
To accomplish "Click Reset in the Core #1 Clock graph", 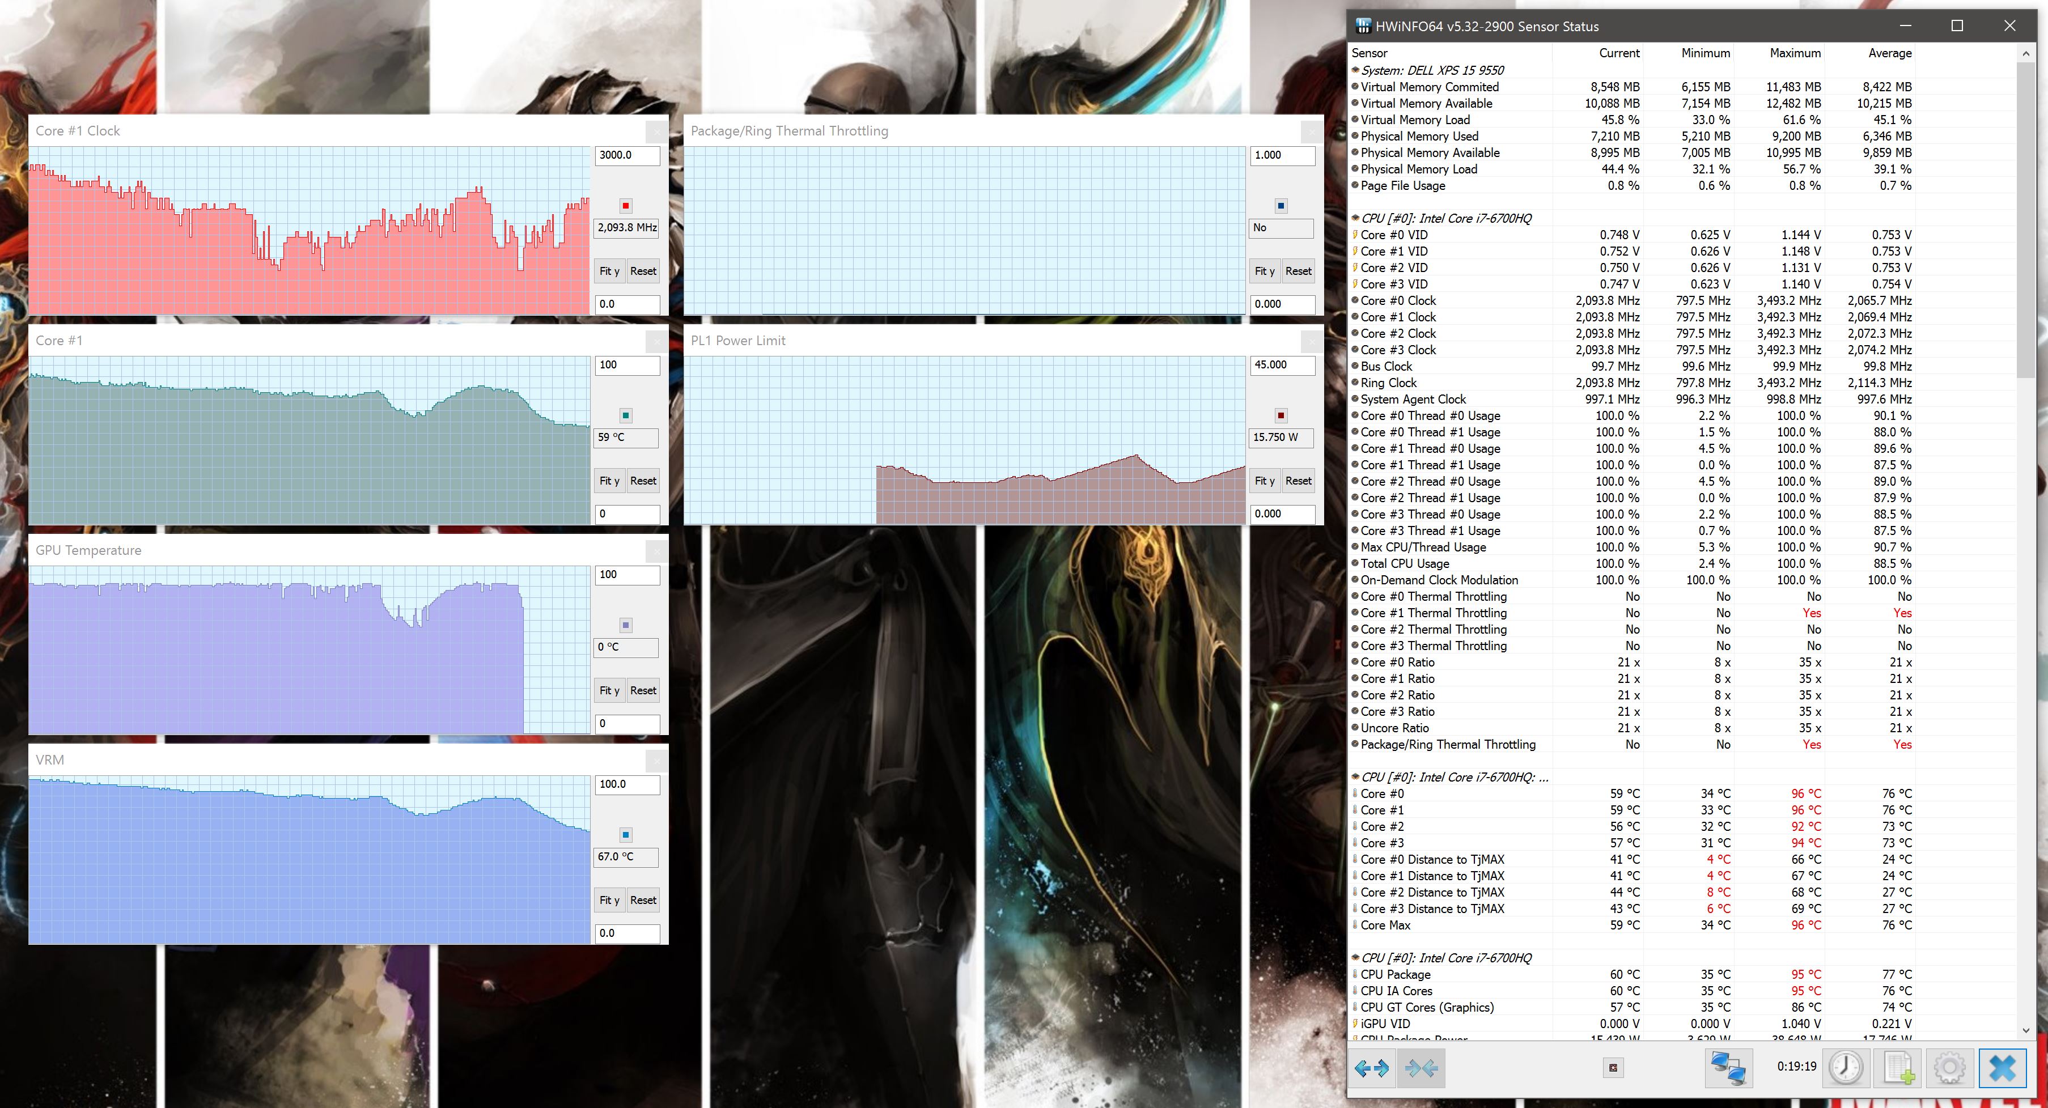I will 643,271.
